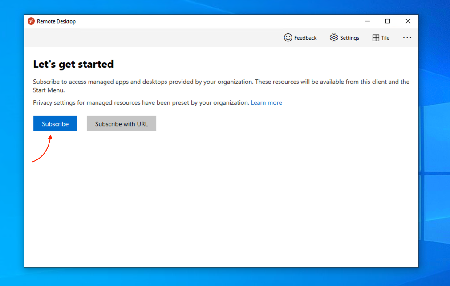Select the Tile text label in toolbar
This screenshot has height=286, width=450.
point(385,38)
